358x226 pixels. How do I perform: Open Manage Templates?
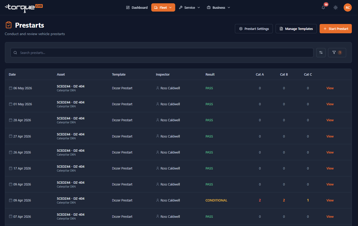point(296,29)
